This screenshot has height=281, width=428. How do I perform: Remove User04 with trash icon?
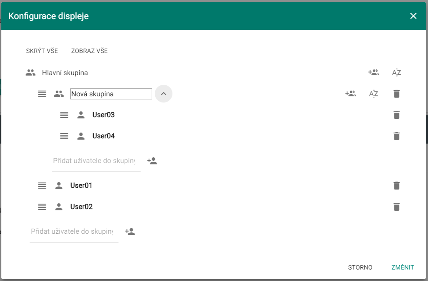397,136
